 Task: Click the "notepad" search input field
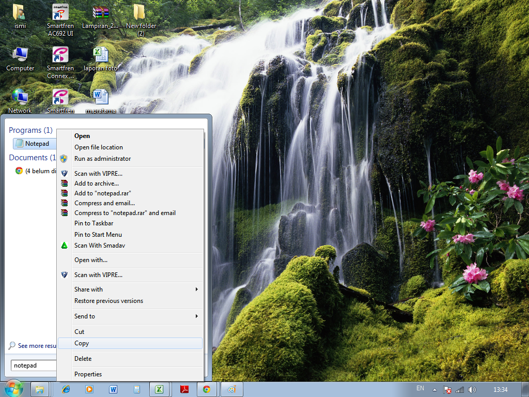pyautogui.click(x=31, y=365)
